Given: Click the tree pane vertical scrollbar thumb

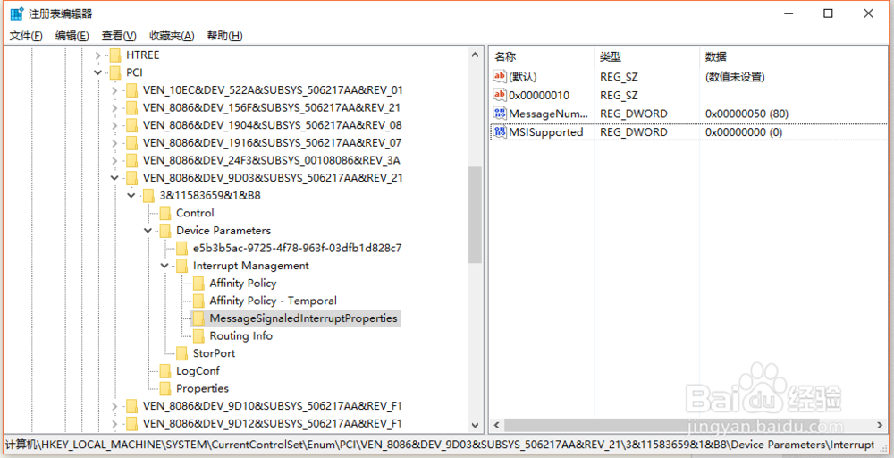Looking at the screenshot, I should point(475,215).
